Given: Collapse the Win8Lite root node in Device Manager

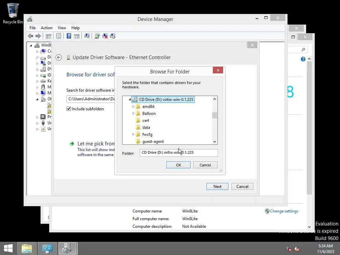Looking at the screenshot, I should pyautogui.click(x=31, y=45).
